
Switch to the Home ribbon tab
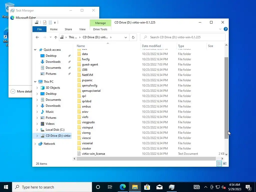pos(54,29)
